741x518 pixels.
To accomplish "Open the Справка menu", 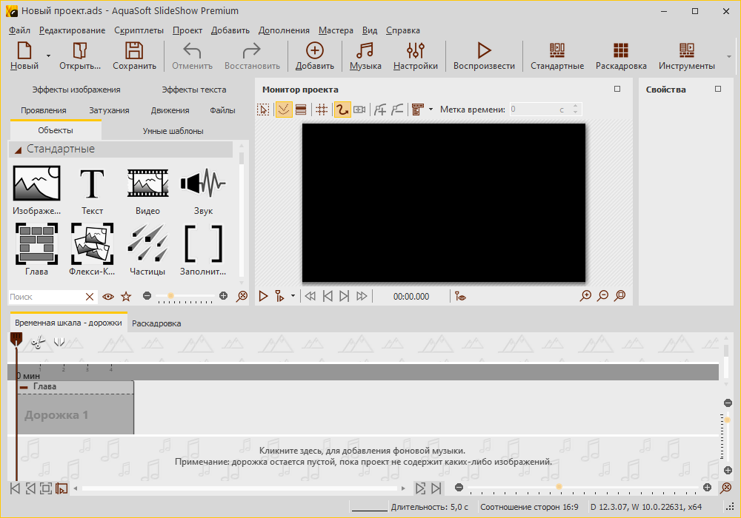I will click(x=402, y=30).
